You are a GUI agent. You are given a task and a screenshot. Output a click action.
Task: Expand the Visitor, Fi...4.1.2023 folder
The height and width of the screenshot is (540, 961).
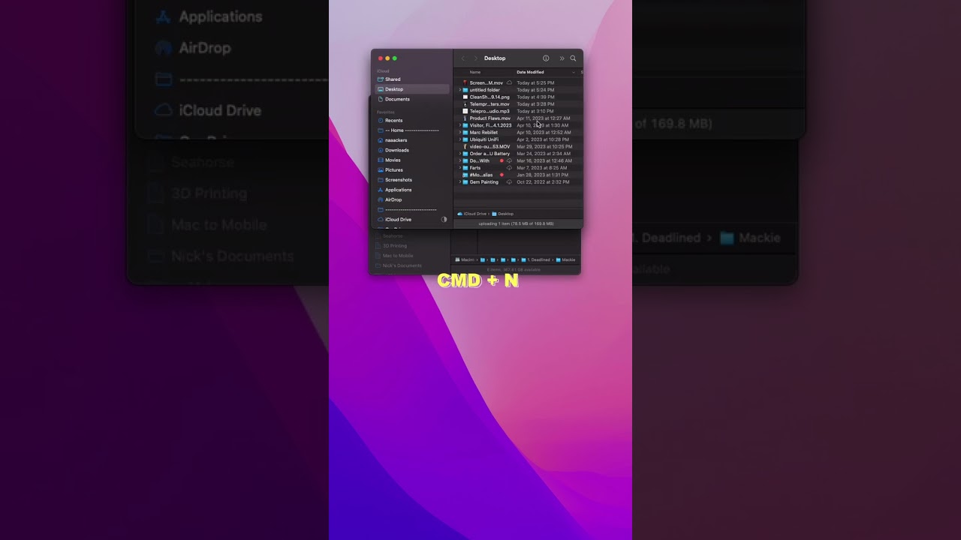click(460, 125)
